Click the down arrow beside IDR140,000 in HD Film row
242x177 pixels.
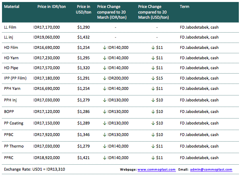(105, 48)
